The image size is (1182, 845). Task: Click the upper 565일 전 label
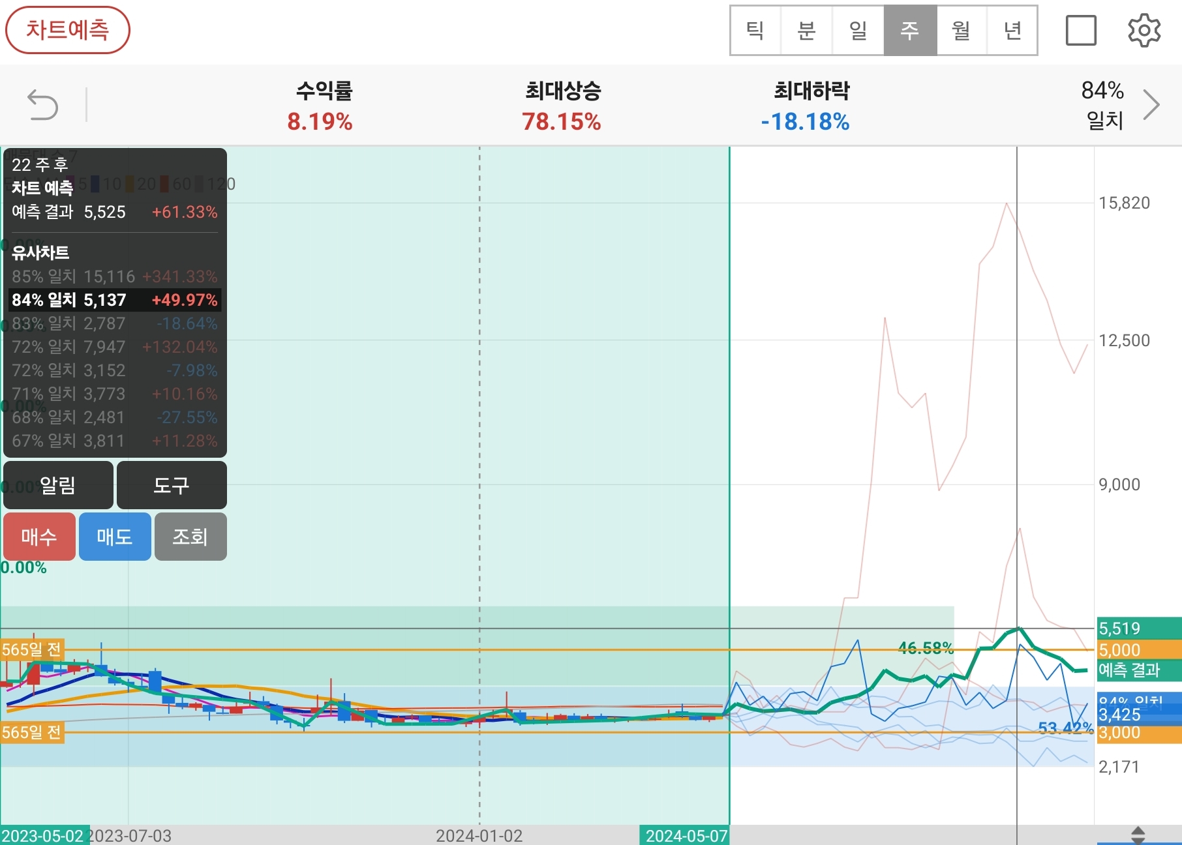32,649
